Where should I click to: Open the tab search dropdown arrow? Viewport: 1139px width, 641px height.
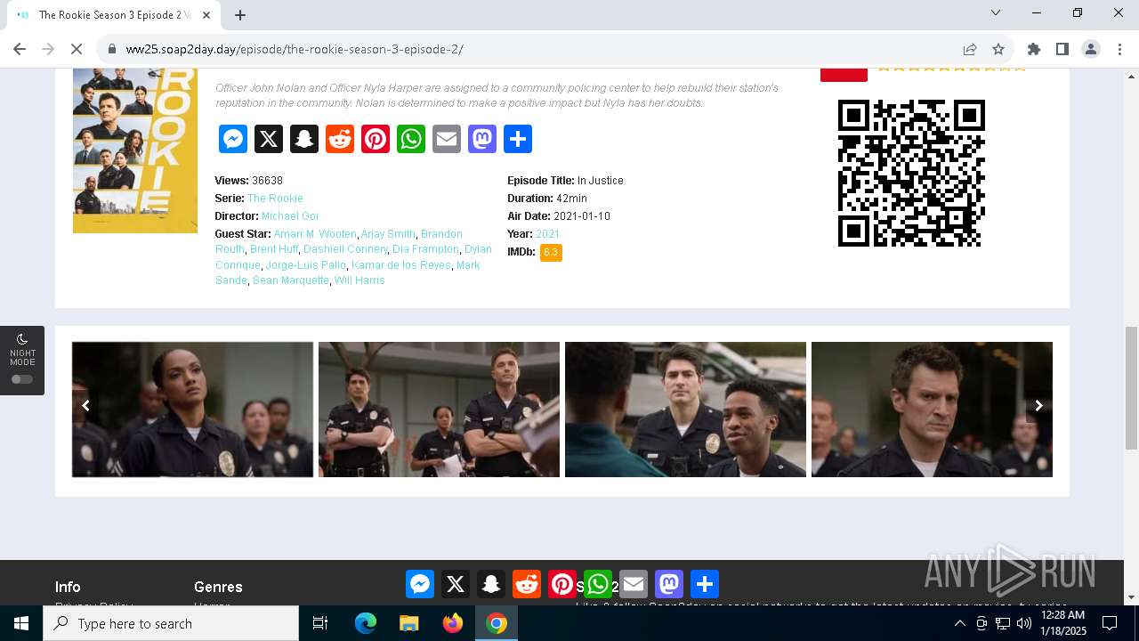996,12
